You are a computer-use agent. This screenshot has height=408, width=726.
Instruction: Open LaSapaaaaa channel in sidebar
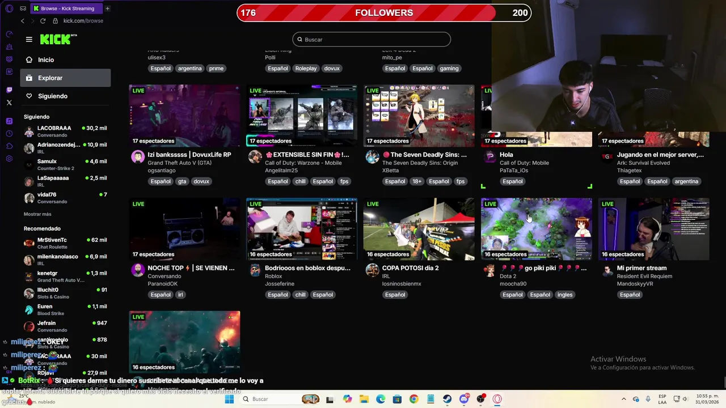[x=65, y=181]
